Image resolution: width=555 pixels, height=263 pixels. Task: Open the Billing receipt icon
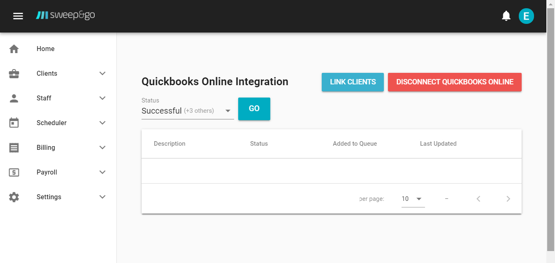tap(14, 147)
